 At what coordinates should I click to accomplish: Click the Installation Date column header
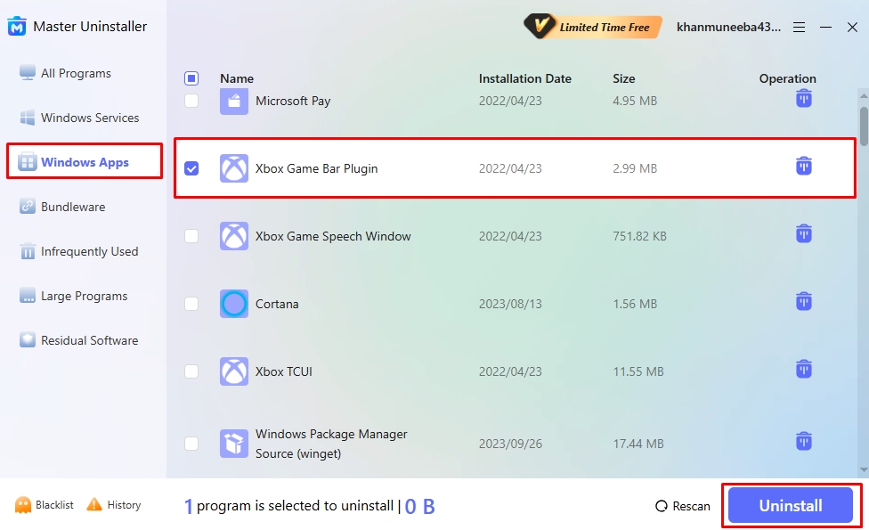(524, 78)
